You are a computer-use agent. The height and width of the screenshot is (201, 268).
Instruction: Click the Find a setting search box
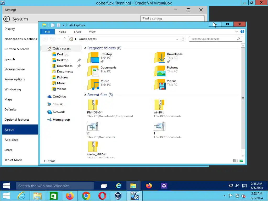point(172,19)
